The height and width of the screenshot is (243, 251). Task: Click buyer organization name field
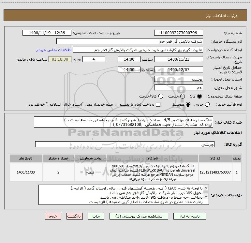click(130, 41)
